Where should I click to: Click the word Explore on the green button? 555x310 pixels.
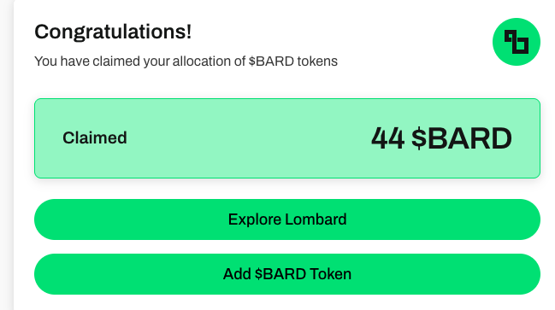pyautogui.click(x=255, y=219)
